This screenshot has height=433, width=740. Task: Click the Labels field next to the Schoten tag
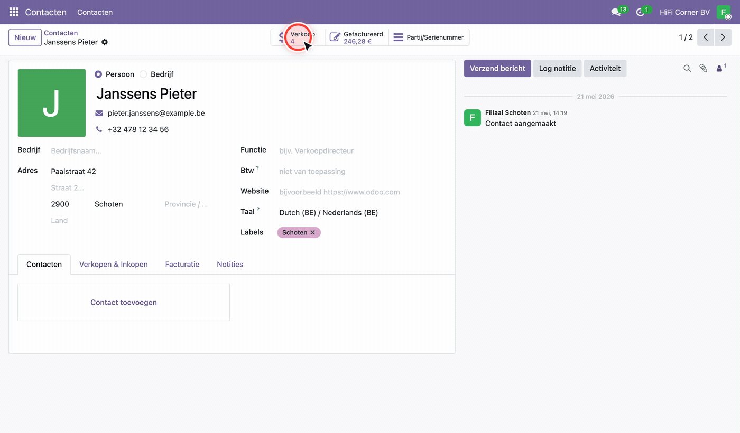[x=383, y=232]
